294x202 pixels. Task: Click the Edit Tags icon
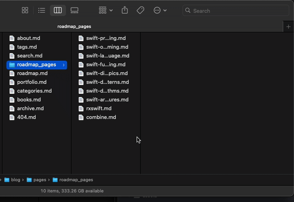[140, 10]
